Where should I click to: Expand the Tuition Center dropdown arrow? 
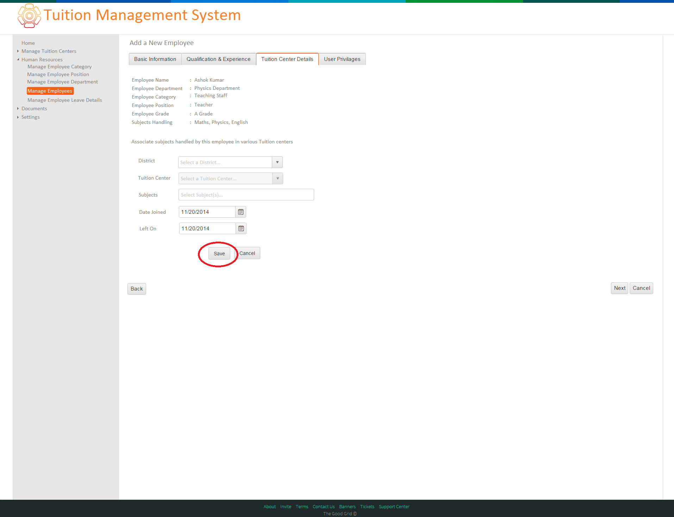pos(278,179)
